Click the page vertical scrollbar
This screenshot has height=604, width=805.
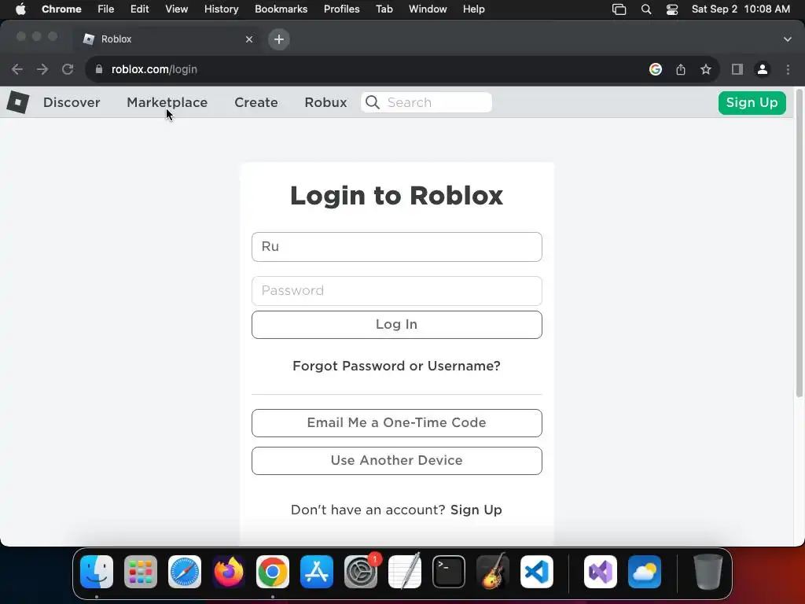tap(799, 243)
